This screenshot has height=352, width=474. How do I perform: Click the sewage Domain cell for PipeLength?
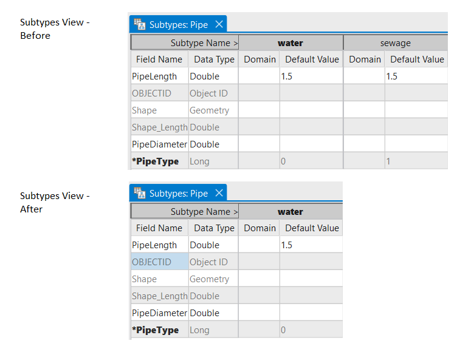coord(365,76)
